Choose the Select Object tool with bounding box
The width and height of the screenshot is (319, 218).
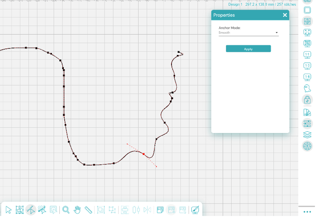pos(20,210)
